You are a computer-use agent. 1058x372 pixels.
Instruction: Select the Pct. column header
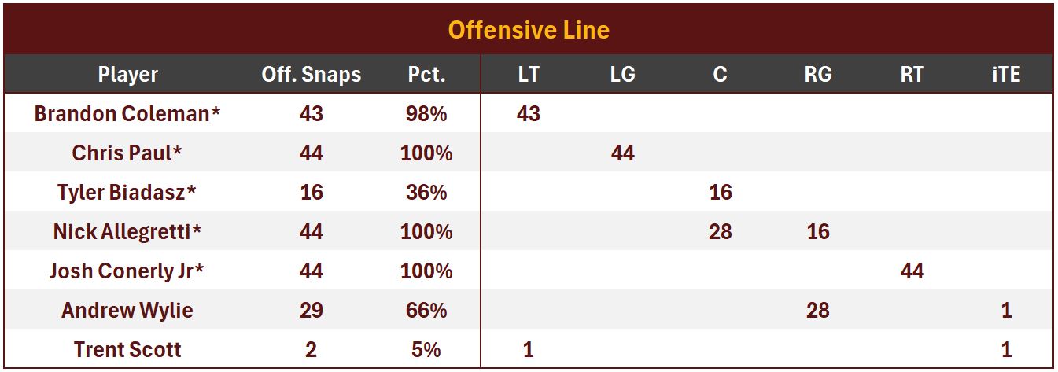coord(426,75)
